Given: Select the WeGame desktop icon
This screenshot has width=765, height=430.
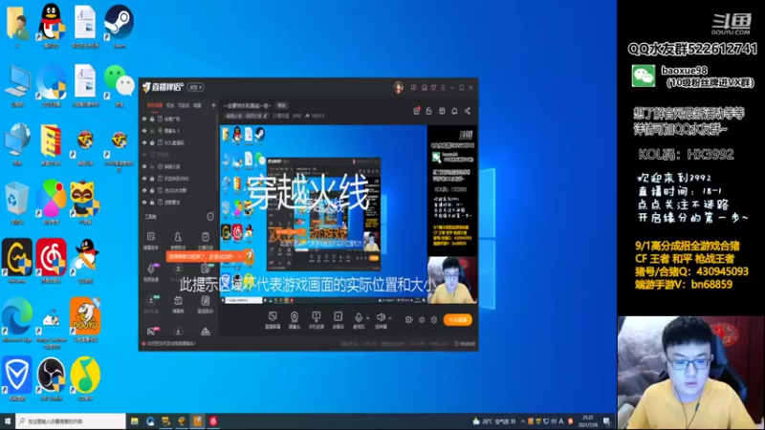Looking at the screenshot, I should 17,261.
